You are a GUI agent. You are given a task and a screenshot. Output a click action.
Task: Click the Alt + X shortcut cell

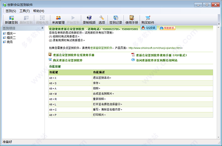(x=70, y=78)
